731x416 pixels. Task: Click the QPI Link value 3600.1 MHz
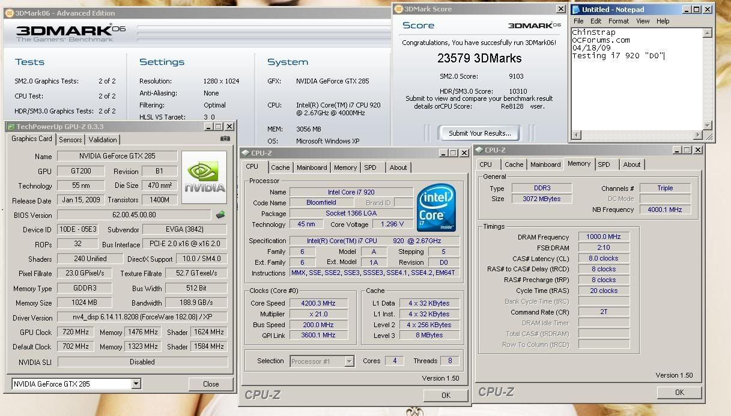point(318,335)
